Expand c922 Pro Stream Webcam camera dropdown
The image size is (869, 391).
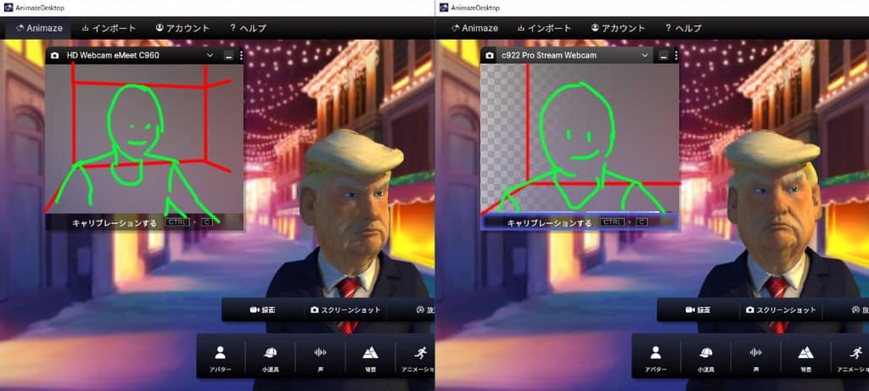pos(644,56)
